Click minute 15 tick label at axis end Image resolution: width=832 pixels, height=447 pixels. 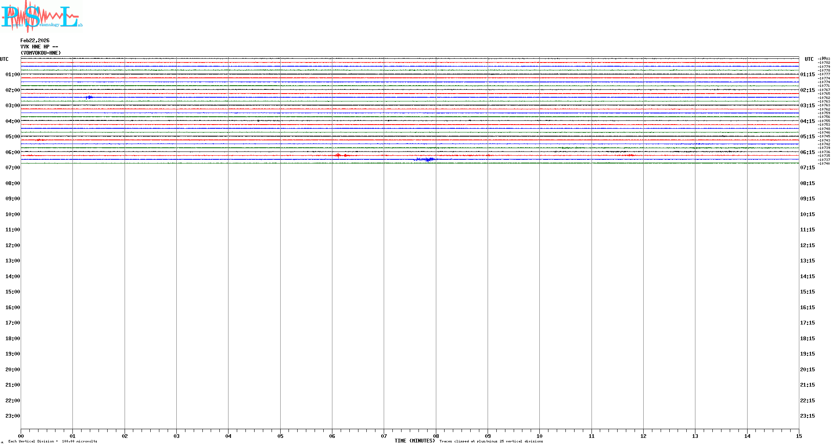[799, 436]
